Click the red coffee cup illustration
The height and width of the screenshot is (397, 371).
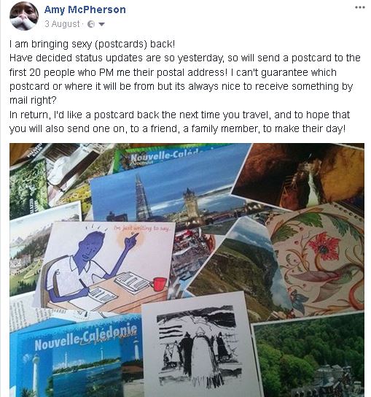tap(158, 284)
